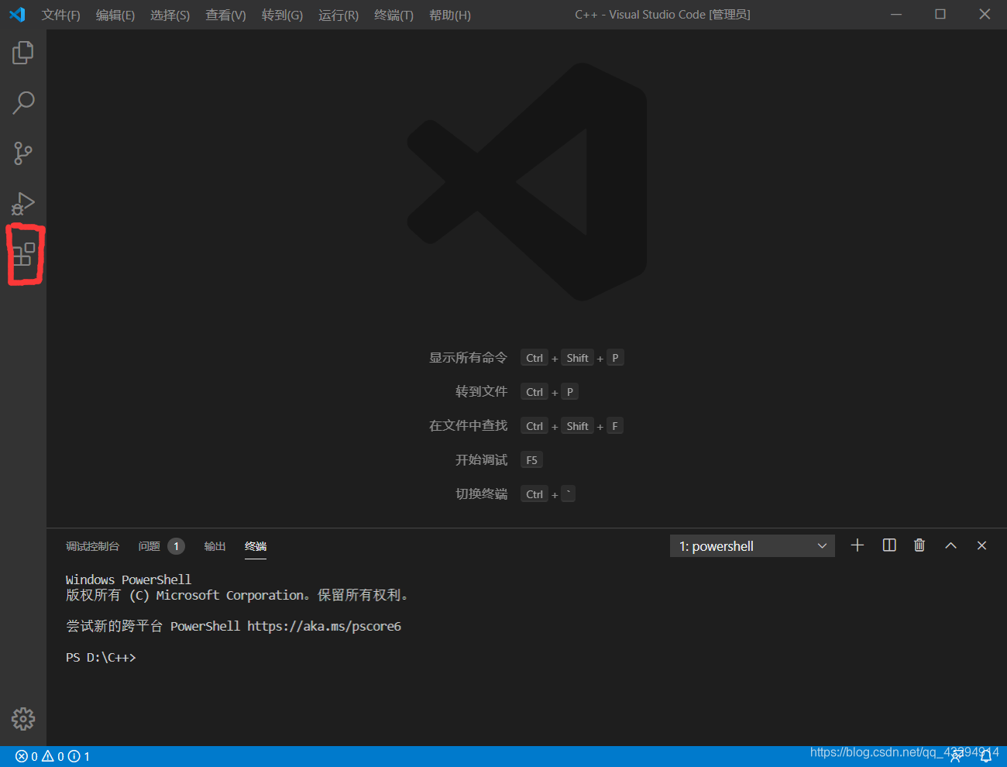Image resolution: width=1007 pixels, height=767 pixels.
Task: Open the Extensions view
Action: pyautogui.click(x=24, y=254)
